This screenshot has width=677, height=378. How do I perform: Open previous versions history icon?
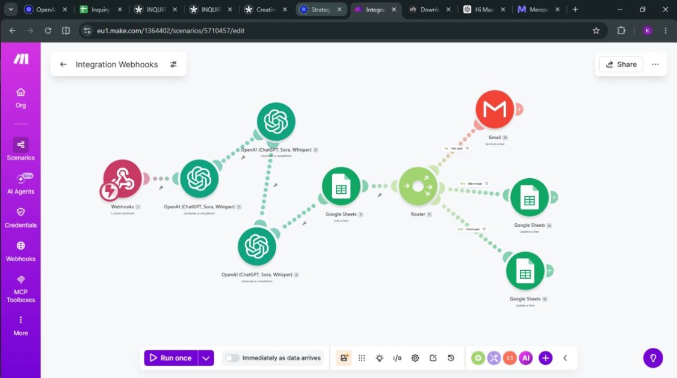click(451, 358)
